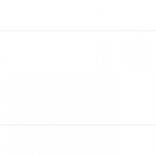Click the upper horizontal divider line
This screenshot has height=156, width=156.
pos(78,31)
